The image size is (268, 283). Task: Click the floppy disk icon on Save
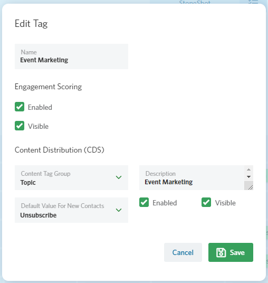[x=221, y=252]
